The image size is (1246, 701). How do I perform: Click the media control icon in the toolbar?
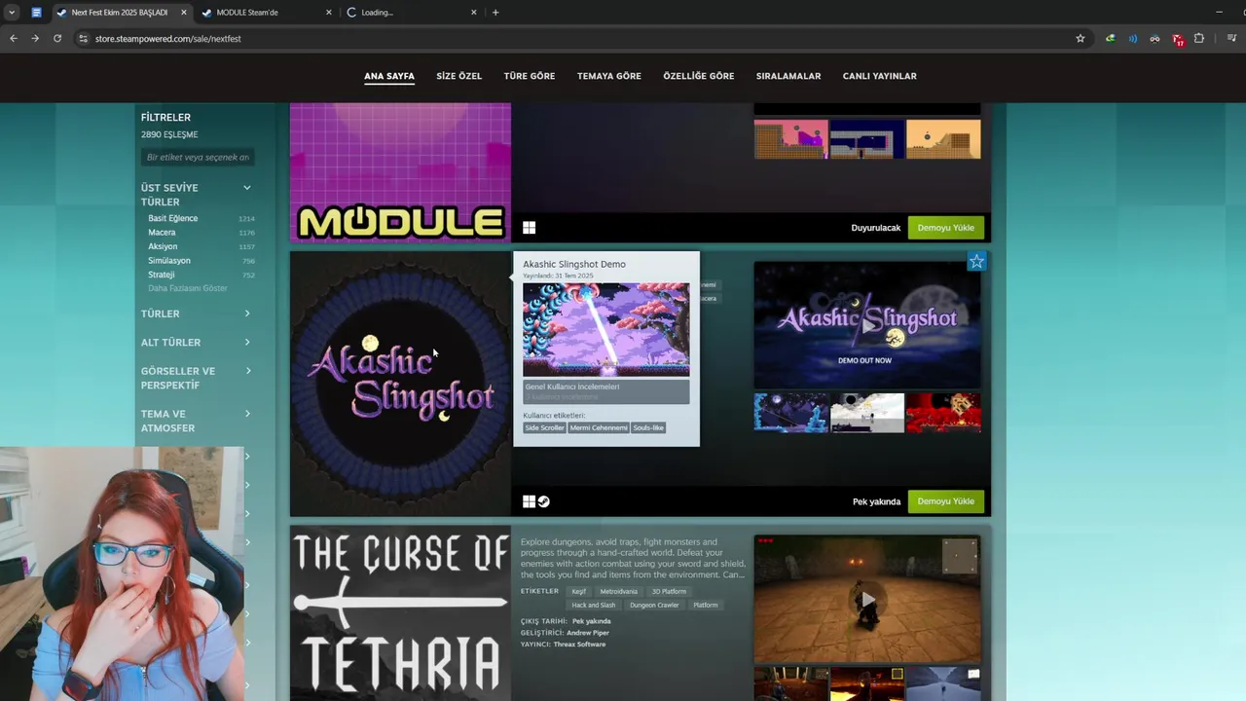click(x=1231, y=38)
